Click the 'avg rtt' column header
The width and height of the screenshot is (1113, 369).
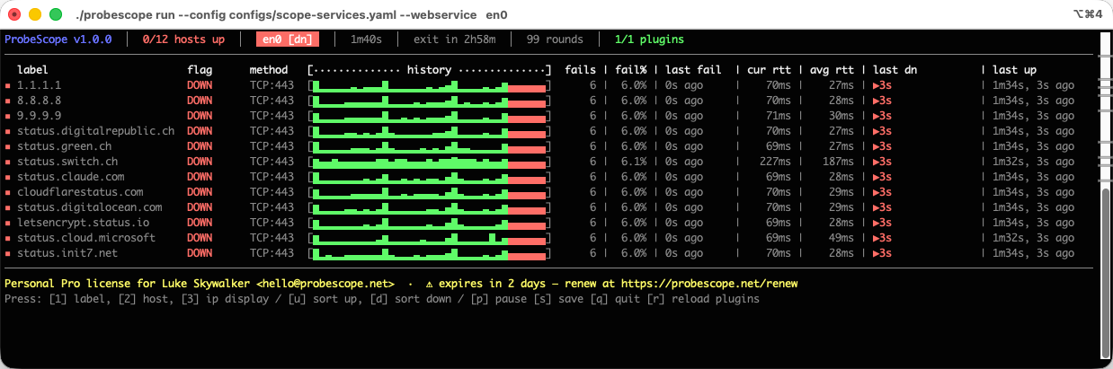tap(831, 70)
